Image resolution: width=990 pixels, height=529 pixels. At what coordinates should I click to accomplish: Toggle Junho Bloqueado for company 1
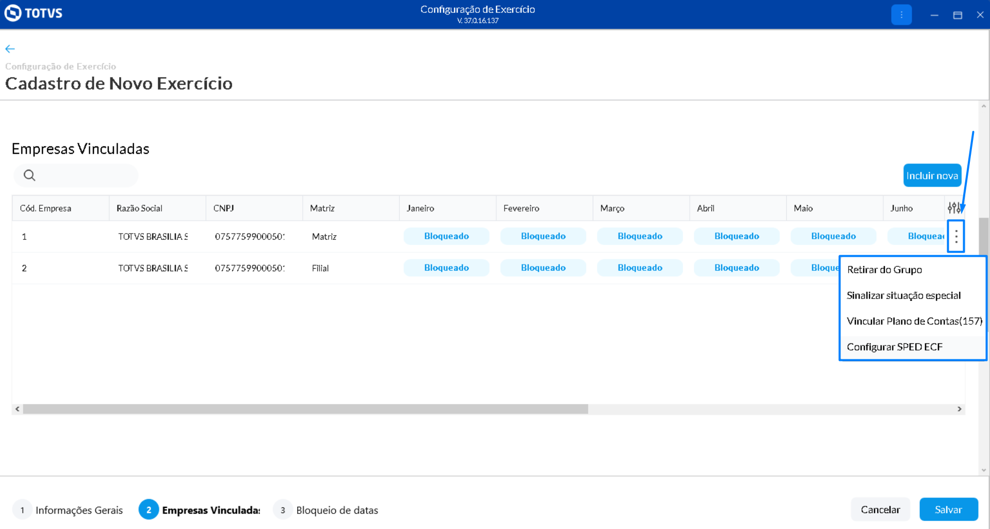coord(917,236)
